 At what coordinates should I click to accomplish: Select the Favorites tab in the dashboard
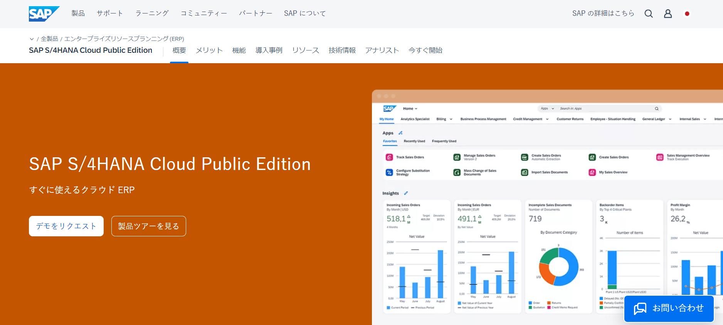point(390,141)
